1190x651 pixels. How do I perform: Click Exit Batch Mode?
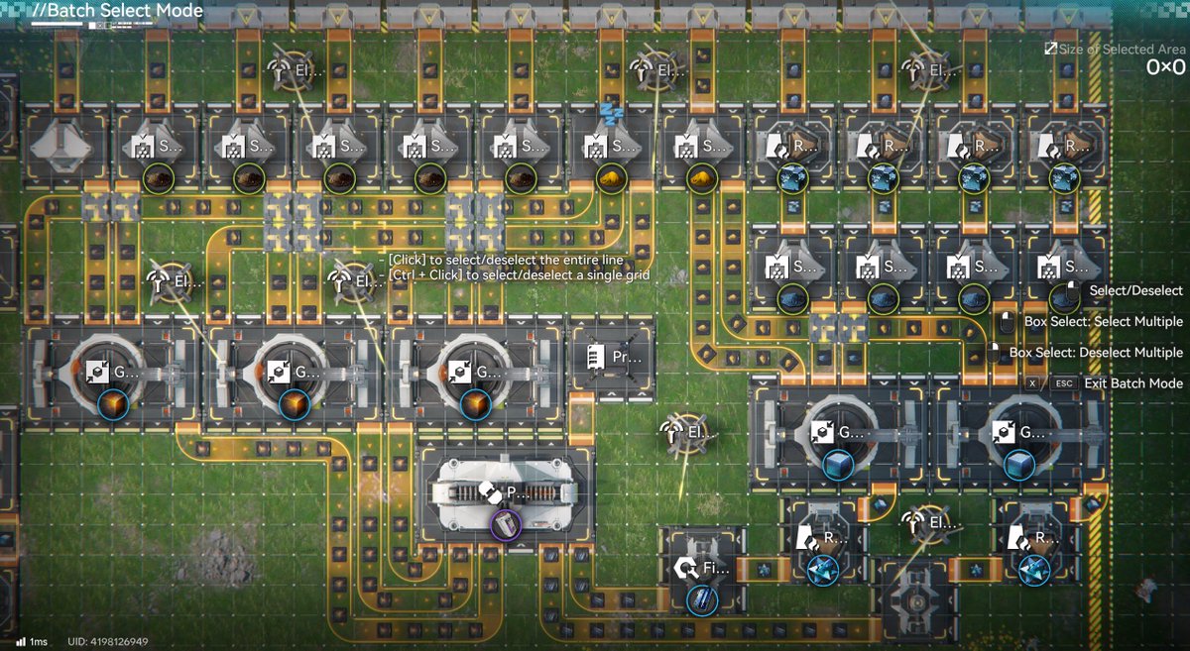[x=1133, y=383]
